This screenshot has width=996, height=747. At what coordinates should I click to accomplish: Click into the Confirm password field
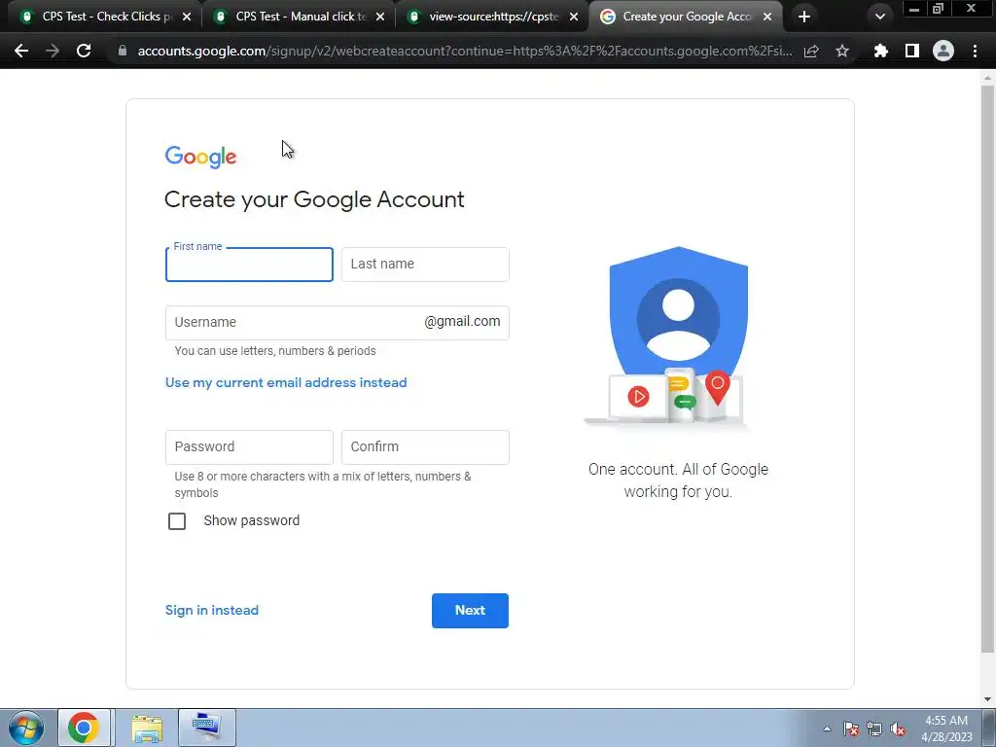[x=425, y=447]
